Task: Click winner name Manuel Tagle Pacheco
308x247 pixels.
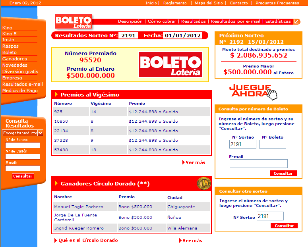Action: (x=79, y=207)
